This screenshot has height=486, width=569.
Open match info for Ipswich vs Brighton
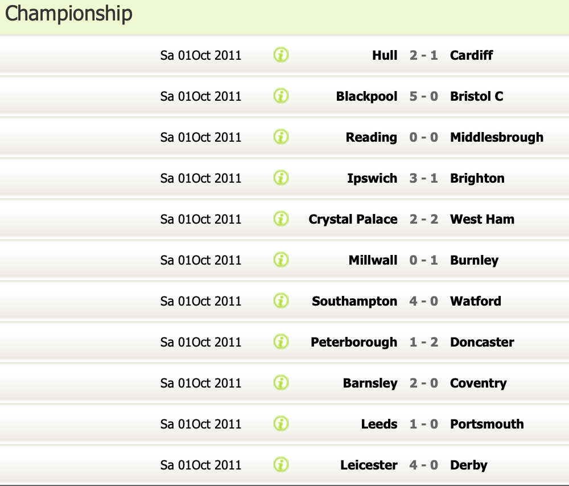(x=281, y=178)
